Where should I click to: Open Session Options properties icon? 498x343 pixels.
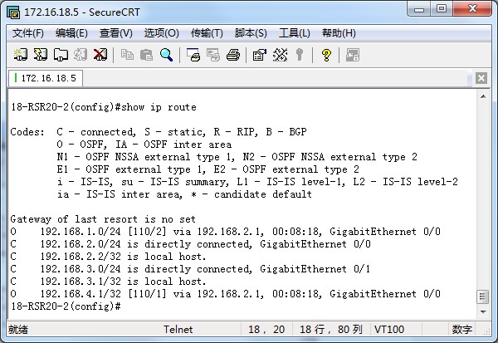click(259, 56)
